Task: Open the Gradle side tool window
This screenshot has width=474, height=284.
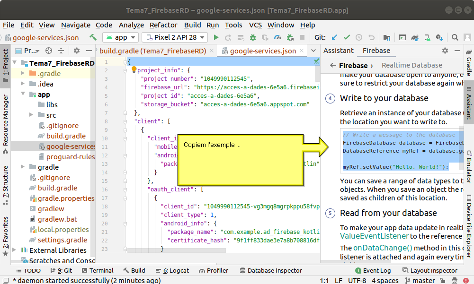Action: coord(469,63)
